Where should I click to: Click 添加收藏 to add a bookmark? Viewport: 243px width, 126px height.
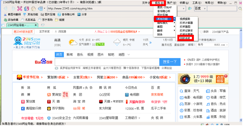(11, 20)
